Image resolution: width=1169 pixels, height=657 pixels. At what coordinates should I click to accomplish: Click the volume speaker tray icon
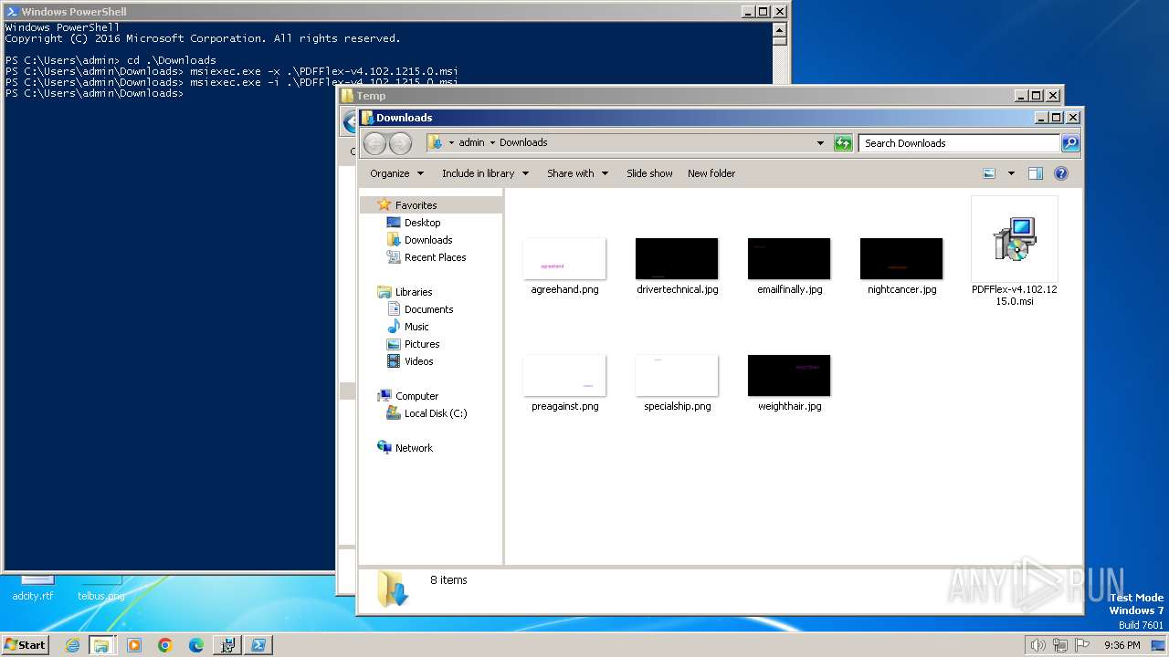1037,645
